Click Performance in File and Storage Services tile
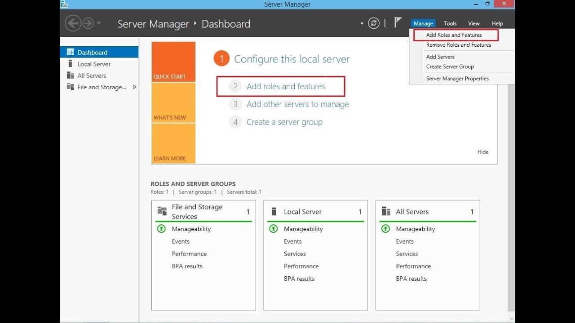575x323 pixels. point(189,254)
